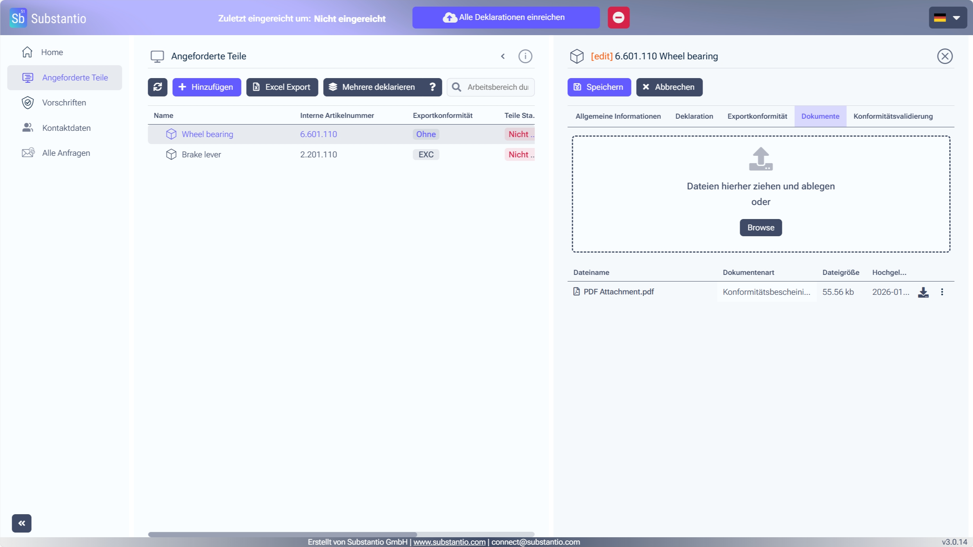Screen dimensions: 973x547
Task: Select the Brake lever row
Action: (201, 155)
